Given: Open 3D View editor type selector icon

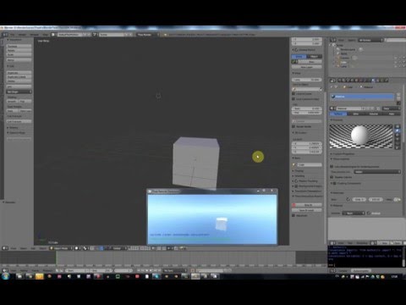Looking at the screenshot, I should point(5,248).
